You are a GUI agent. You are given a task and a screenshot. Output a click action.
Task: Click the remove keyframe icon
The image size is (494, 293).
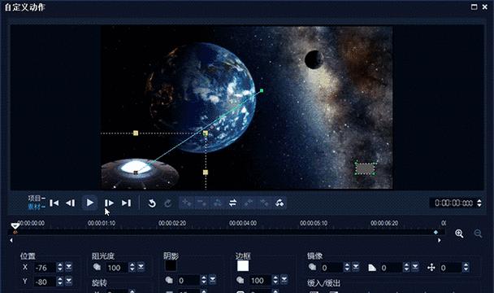(x=202, y=203)
